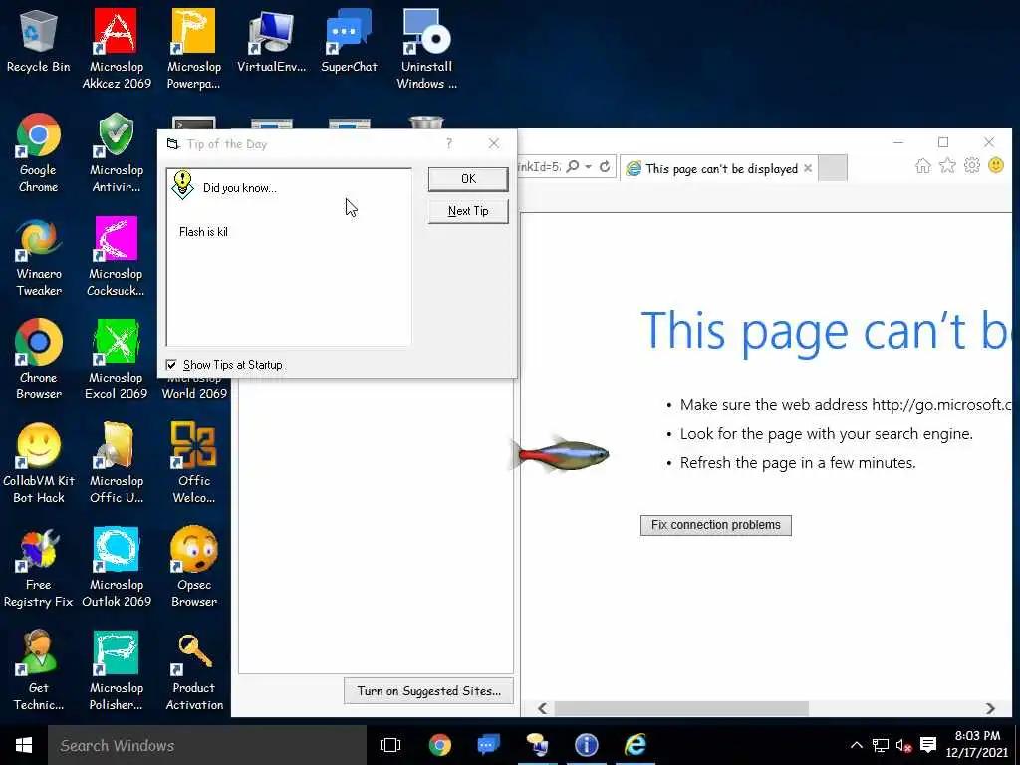Click the taskbar icon left of the info icon
Screen dimensions: 1020x765
point(537,745)
